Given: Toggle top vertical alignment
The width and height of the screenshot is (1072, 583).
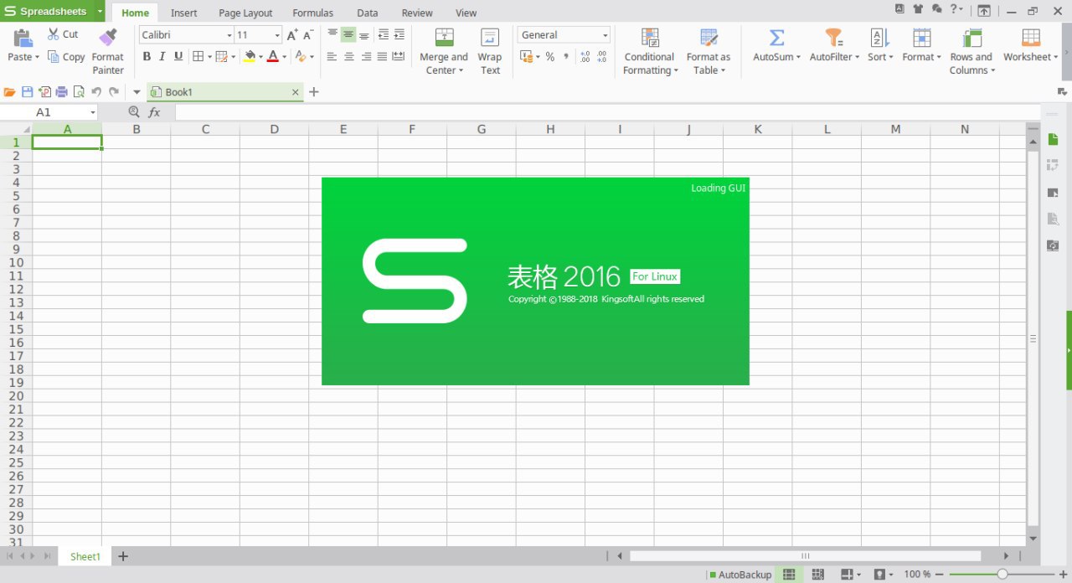Looking at the screenshot, I should 332,34.
